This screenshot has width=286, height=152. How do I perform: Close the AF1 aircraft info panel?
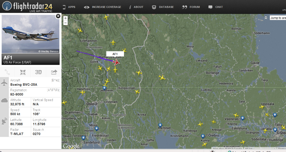tap(58, 16)
